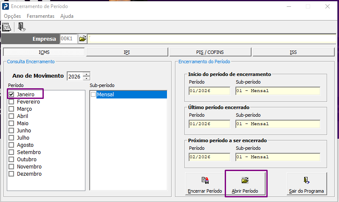
Task: Decrease Ano de Movimento with down arrow
Action: click(x=87, y=78)
